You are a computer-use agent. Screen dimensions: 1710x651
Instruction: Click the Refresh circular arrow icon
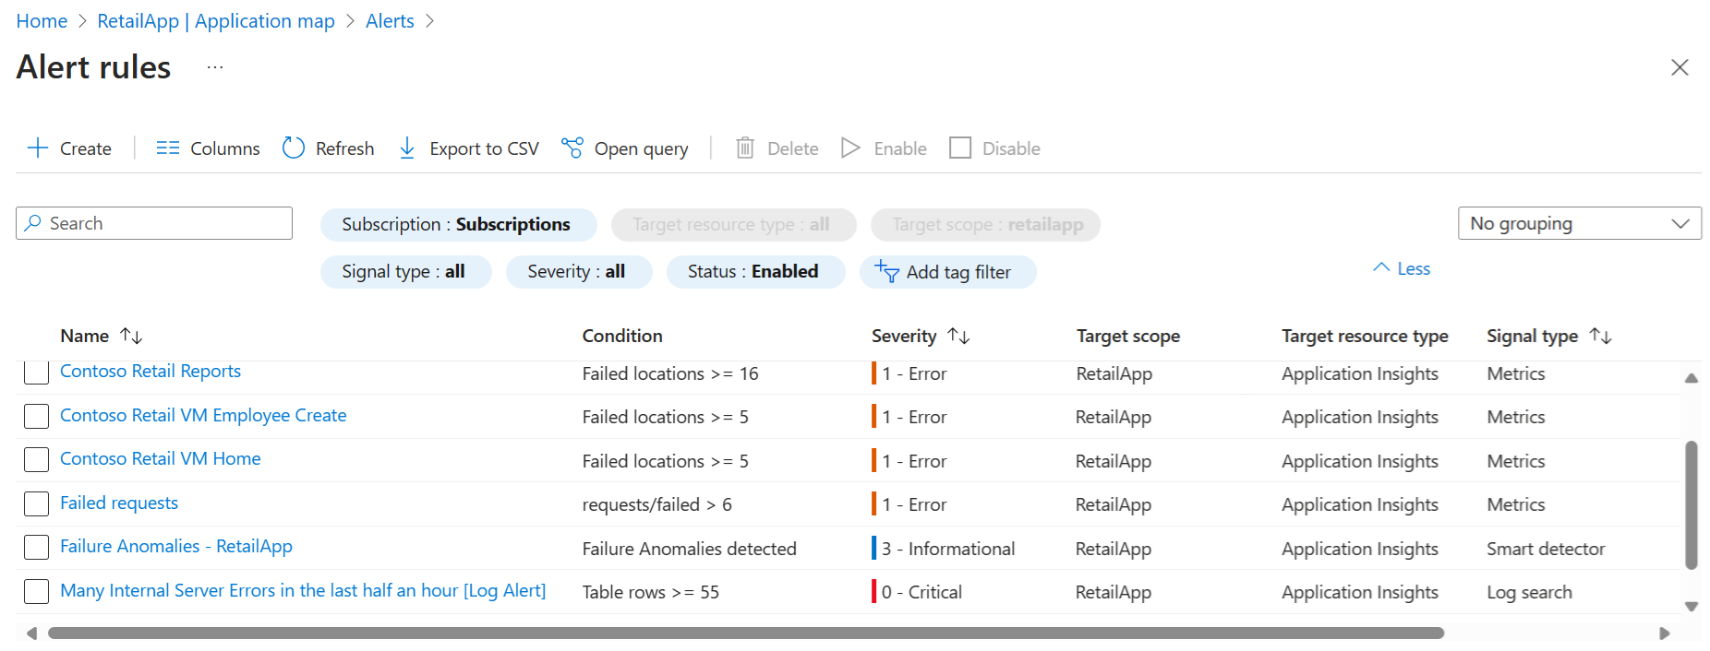point(294,148)
